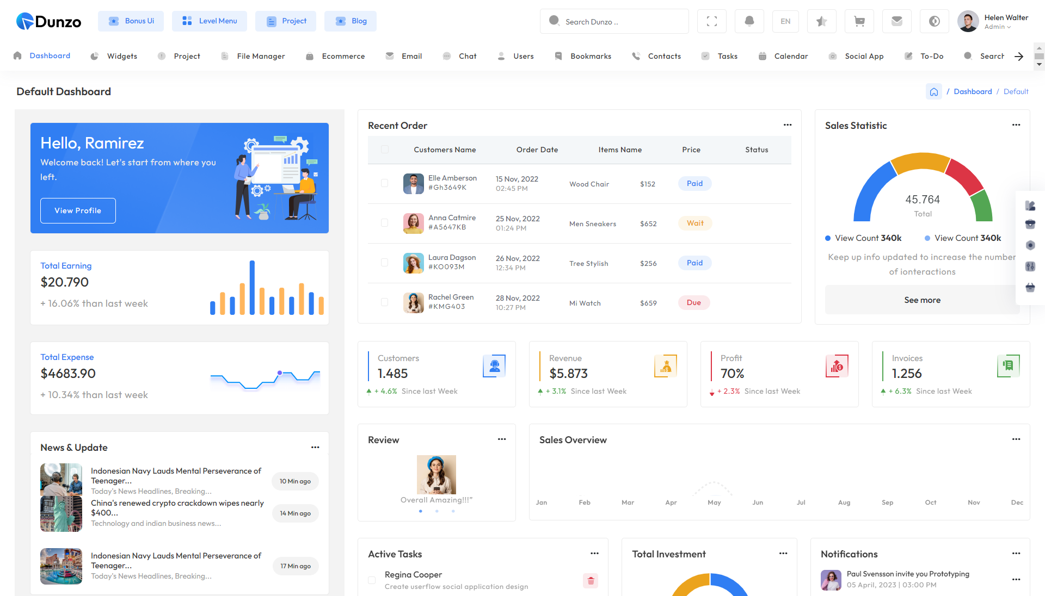
Task: Open the envelope messages icon
Action: [896, 21]
